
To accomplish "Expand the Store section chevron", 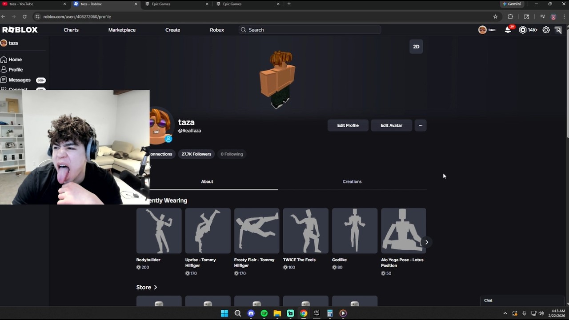I will pos(156,288).
